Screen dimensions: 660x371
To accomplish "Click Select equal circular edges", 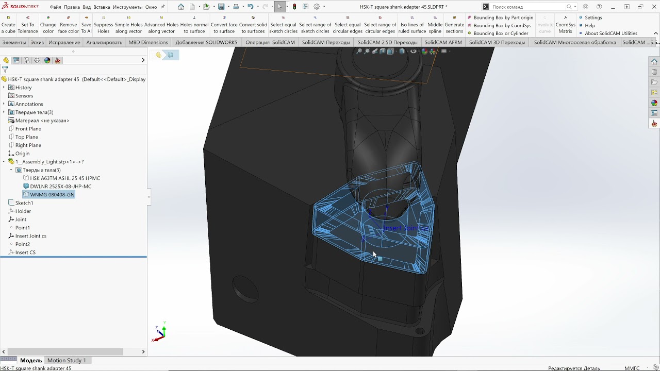I will point(348,24).
